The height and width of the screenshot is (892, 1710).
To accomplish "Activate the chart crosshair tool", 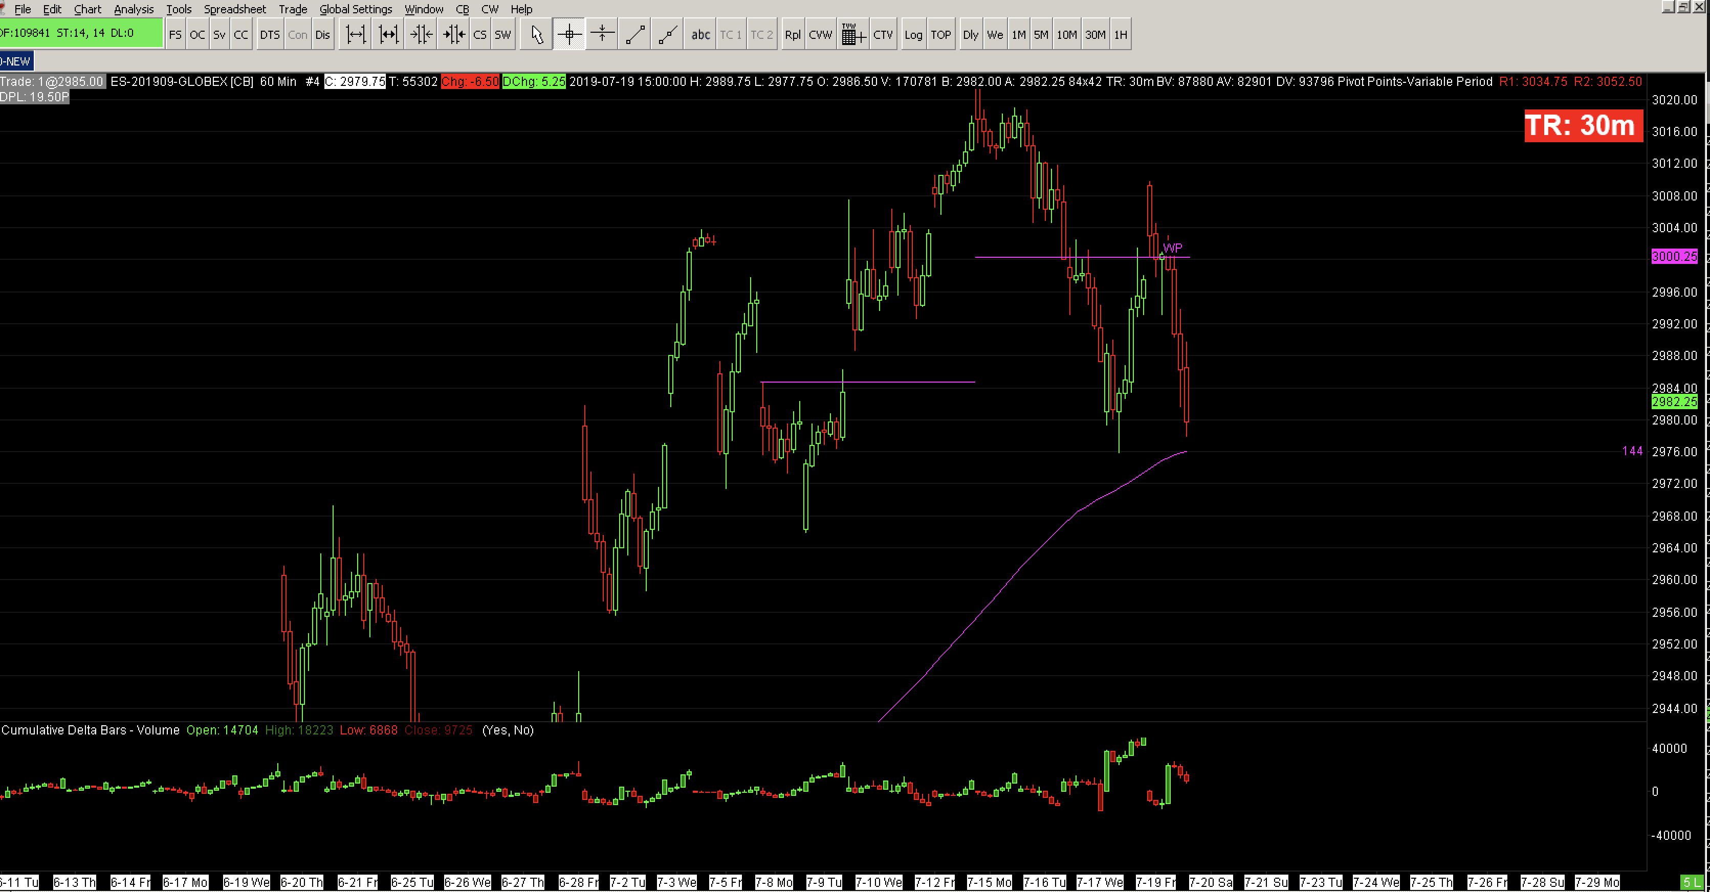I will [569, 34].
